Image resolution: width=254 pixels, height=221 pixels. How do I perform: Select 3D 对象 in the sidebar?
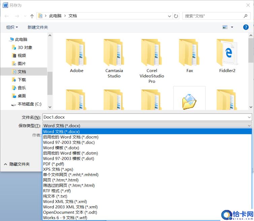coord(22,47)
